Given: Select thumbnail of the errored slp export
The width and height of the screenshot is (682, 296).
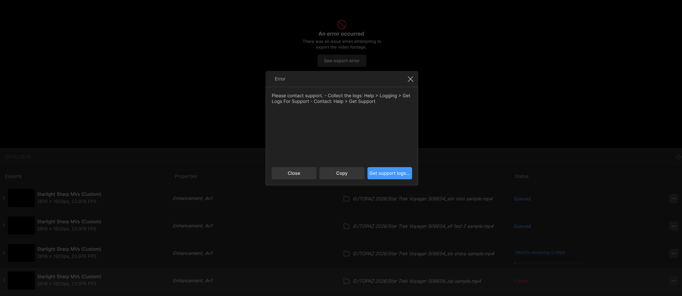Looking at the screenshot, I should [21, 280].
